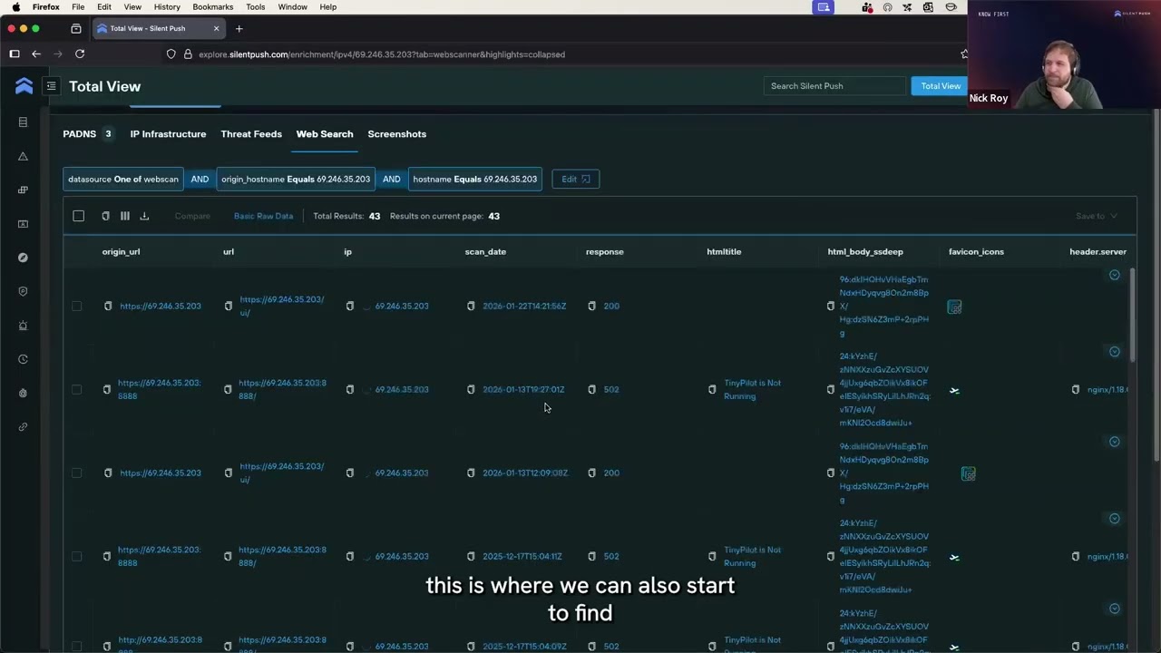Click the Firefox back arrow

click(36, 54)
